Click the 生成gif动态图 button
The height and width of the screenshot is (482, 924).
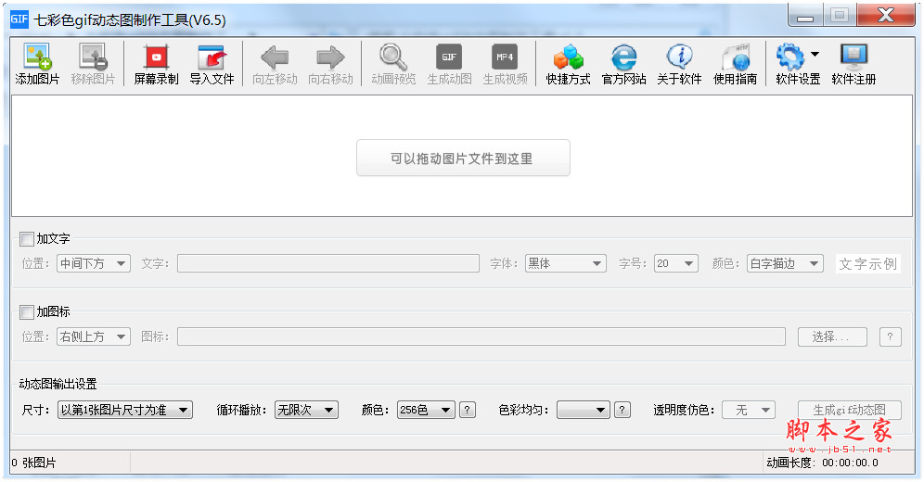[849, 410]
